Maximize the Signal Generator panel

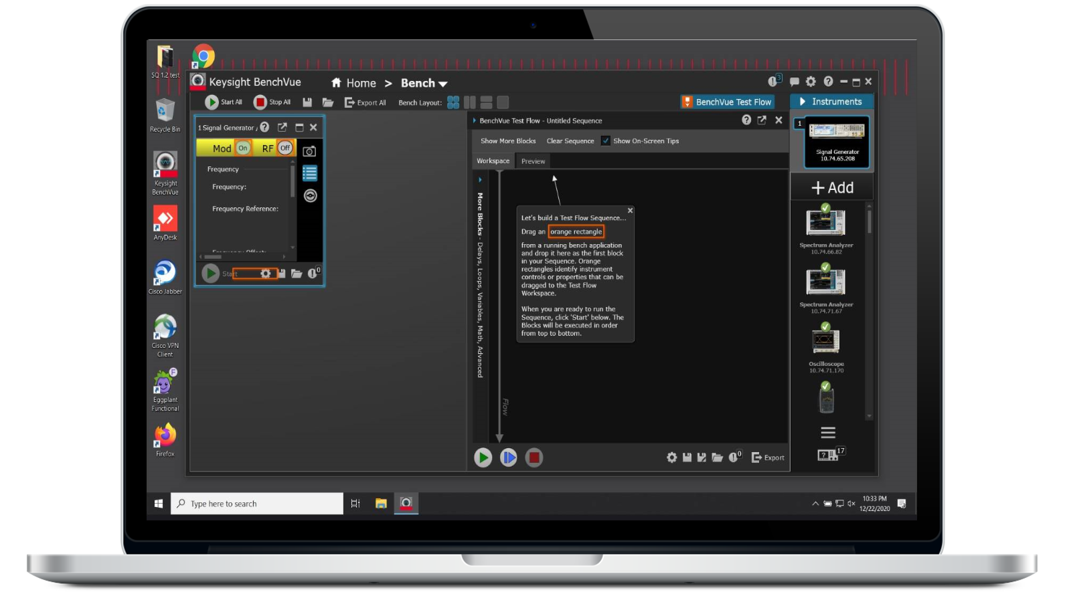pos(299,127)
